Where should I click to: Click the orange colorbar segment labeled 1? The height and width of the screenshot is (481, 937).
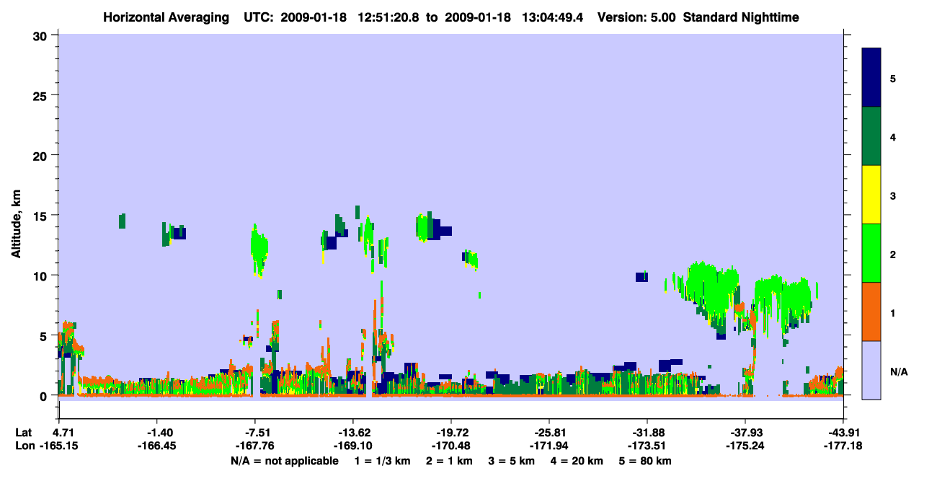871,312
